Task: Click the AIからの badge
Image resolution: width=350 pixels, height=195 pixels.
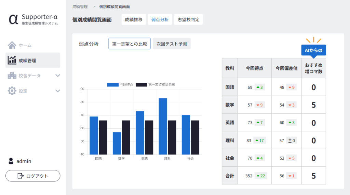Action: [313, 50]
